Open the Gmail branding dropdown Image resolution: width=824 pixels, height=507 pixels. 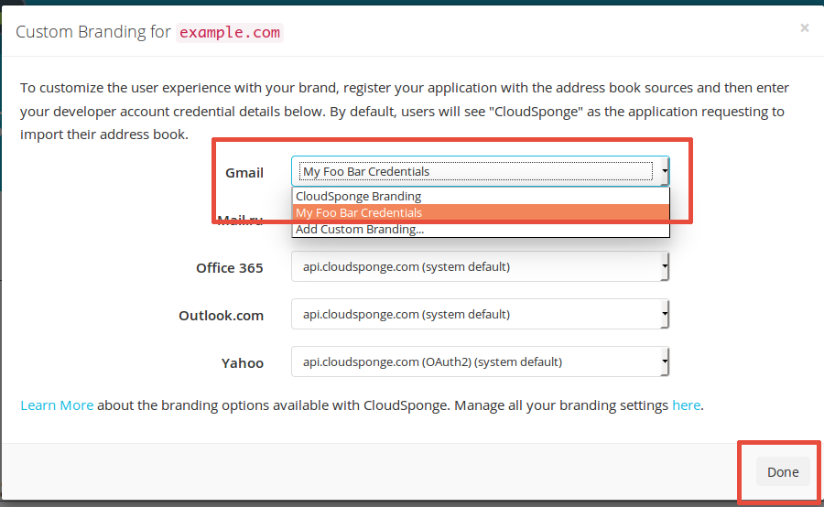(481, 171)
